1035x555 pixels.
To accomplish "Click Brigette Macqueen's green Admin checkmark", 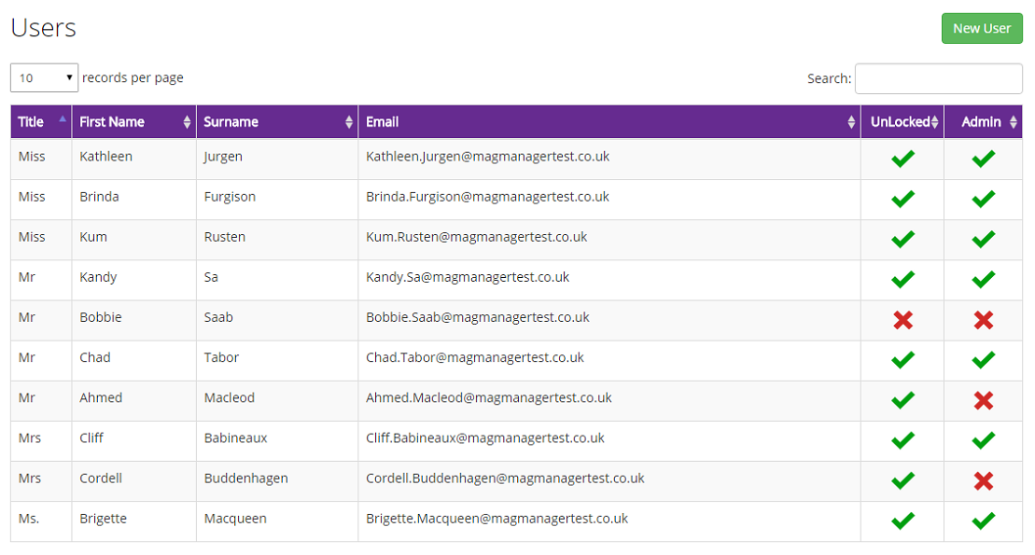I will pos(983,520).
